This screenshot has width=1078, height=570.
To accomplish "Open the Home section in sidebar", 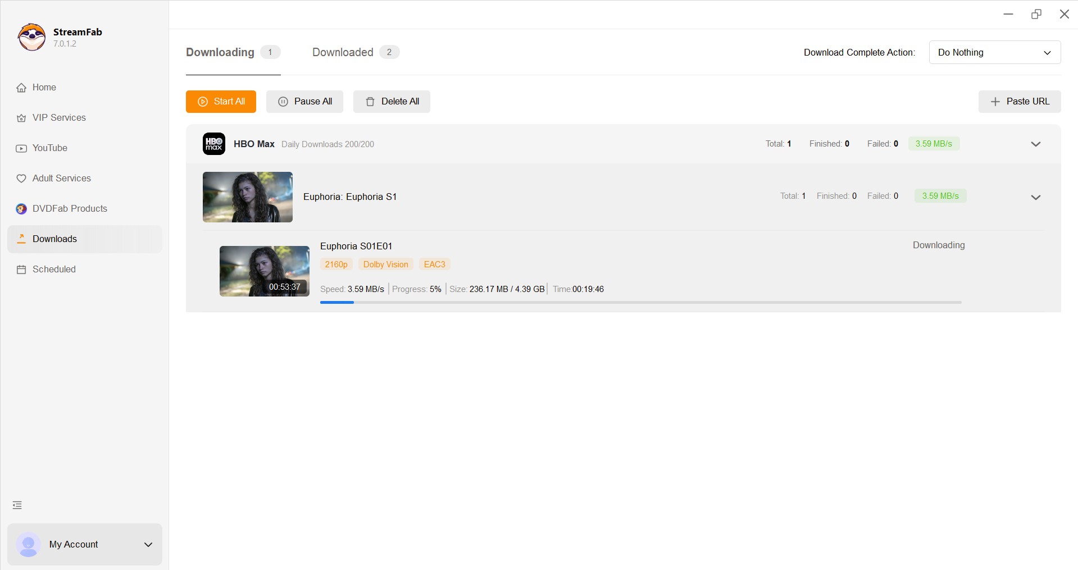I will tap(44, 87).
